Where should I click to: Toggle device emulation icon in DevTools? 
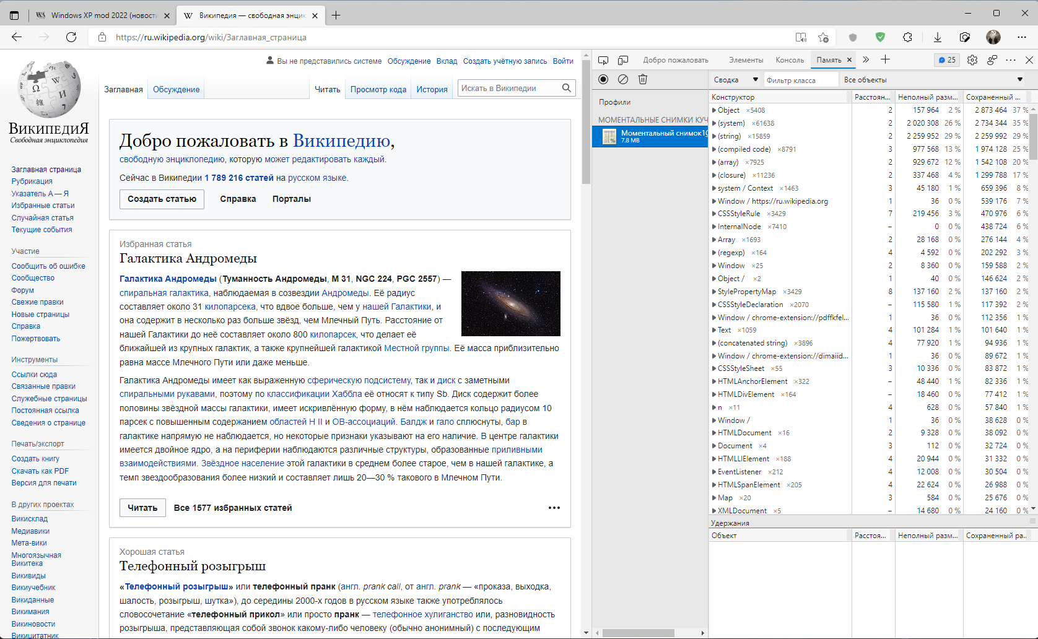[623, 60]
